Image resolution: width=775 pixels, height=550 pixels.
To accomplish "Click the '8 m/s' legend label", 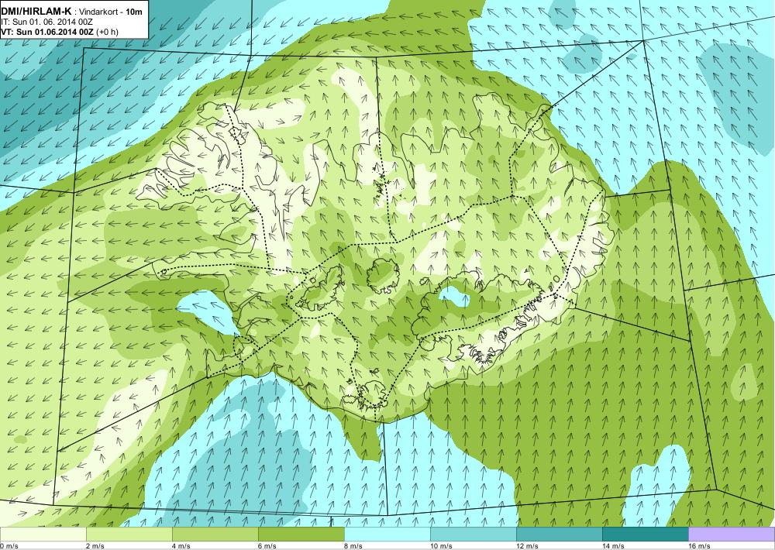I will [353, 545].
